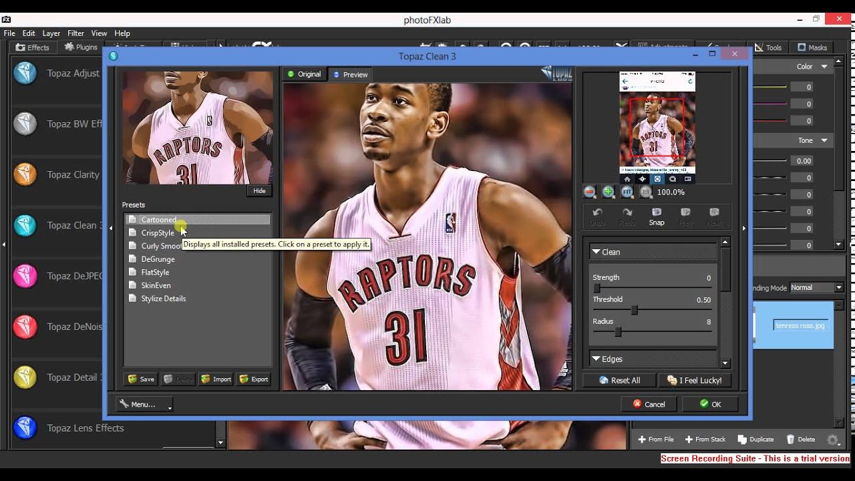
Task: Open the File menu
Action: point(9,33)
